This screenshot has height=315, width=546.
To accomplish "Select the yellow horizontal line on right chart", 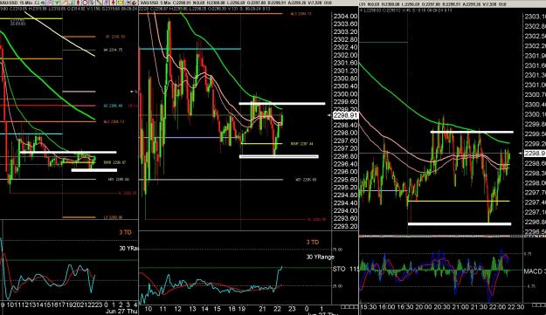I will pyautogui.click(x=459, y=201).
